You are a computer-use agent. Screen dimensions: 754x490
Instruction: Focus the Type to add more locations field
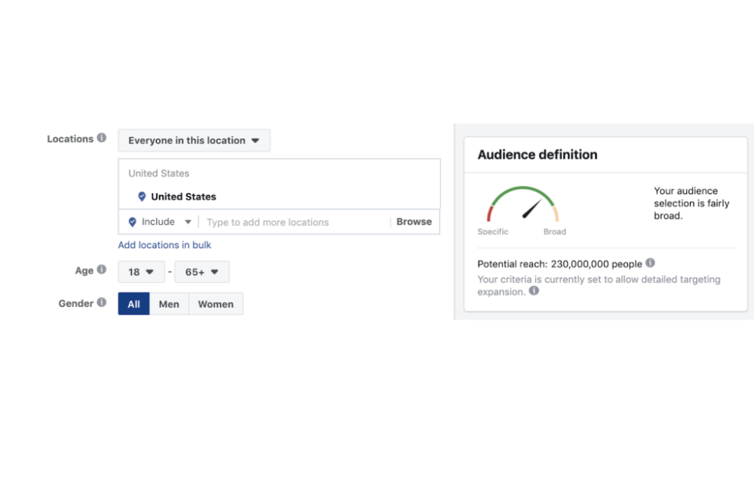(x=294, y=222)
